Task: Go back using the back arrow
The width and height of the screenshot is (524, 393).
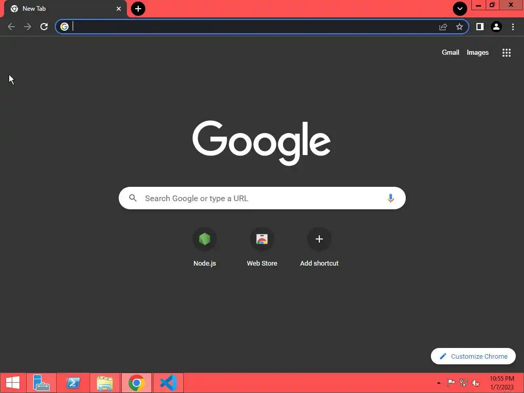Action: (x=11, y=27)
